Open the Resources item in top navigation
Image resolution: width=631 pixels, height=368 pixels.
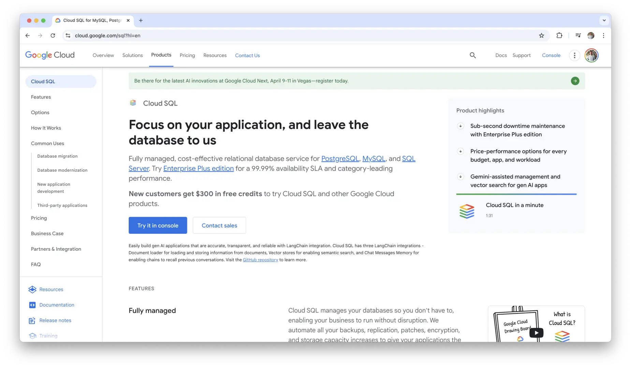pyautogui.click(x=215, y=56)
